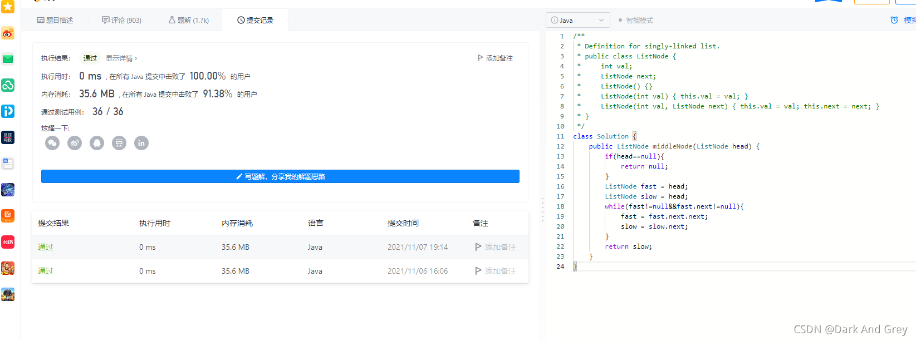This screenshot has height=341, width=916.
Task: Click the clock icon near 模拟 button
Action: (894, 20)
